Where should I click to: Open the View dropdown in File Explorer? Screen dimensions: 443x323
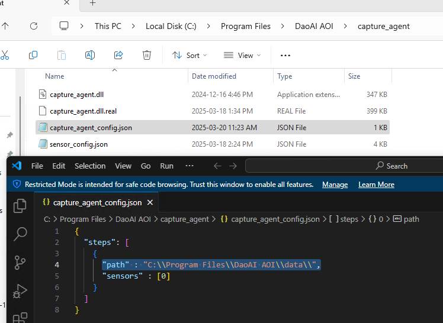(242, 55)
